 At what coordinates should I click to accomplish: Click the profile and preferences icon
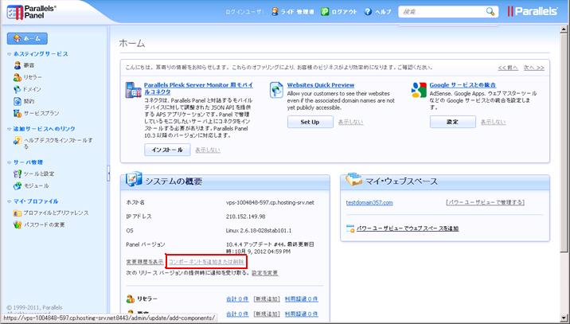pyautogui.click(x=18, y=213)
